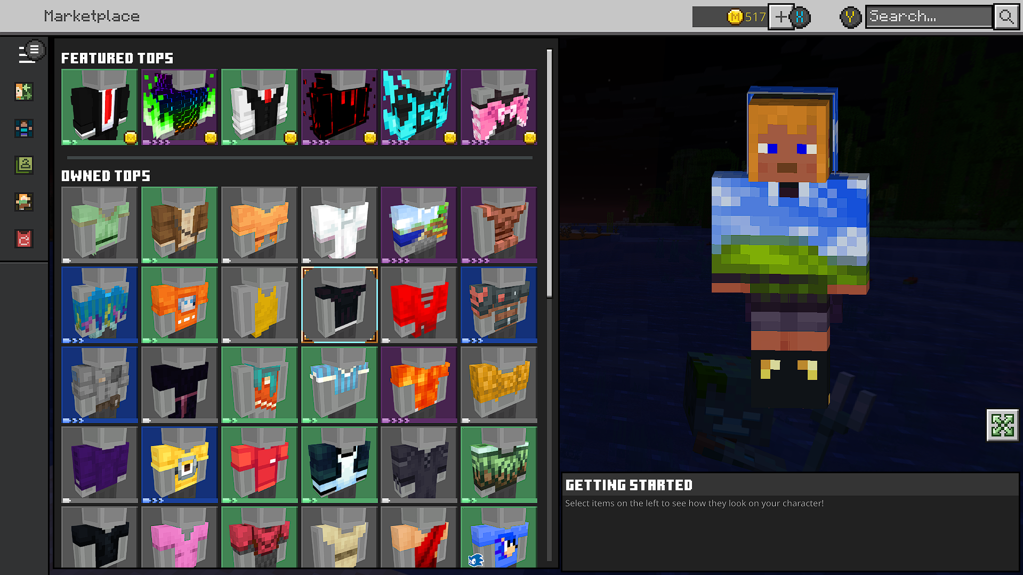Equip the orange lava pattern top

(419, 385)
